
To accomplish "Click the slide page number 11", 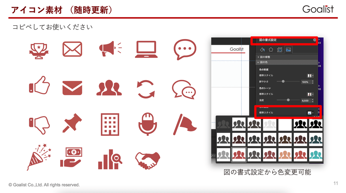I will (x=336, y=183).
